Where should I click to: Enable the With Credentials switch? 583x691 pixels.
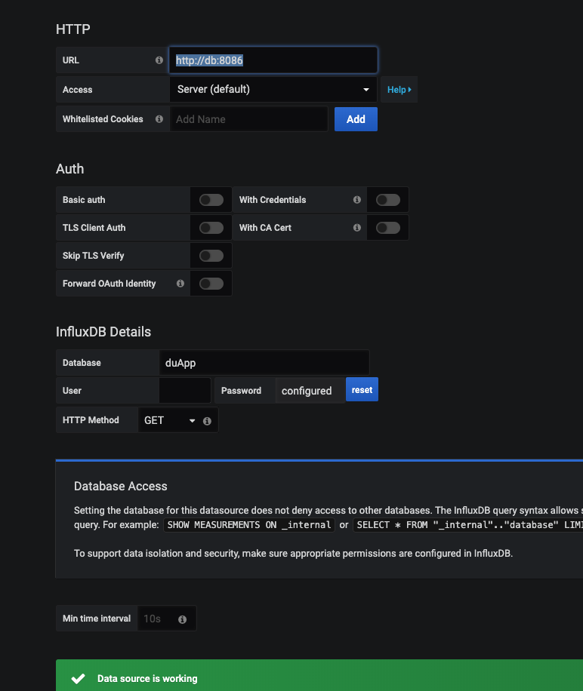pyautogui.click(x=388, y=200)
